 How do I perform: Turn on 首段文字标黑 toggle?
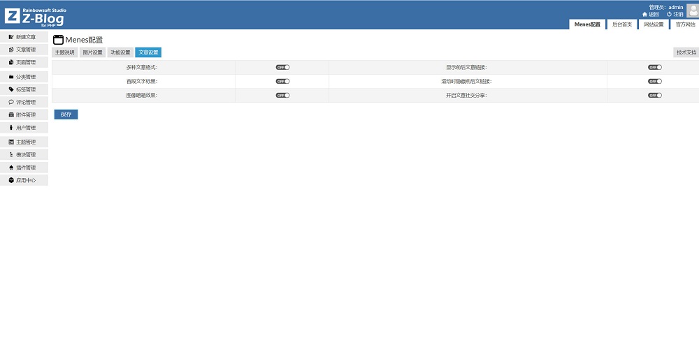(x=282, y=81)
